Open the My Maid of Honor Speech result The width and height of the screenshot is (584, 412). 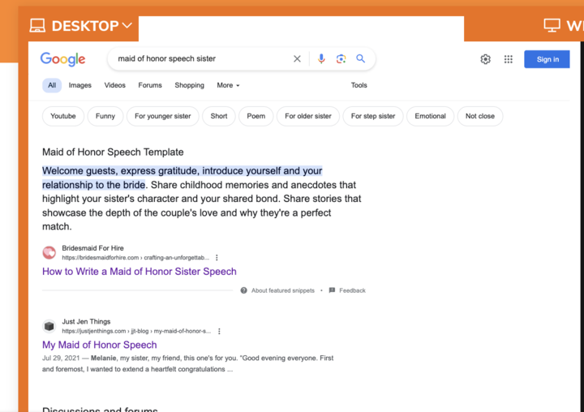pyautogui.click(x=100, y=345)
